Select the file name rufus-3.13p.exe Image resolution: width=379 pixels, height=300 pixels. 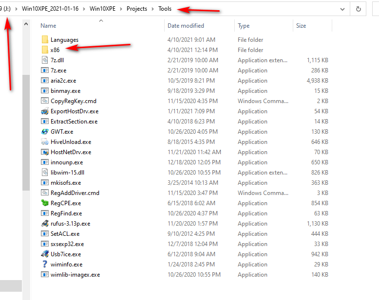click(70, 224)
